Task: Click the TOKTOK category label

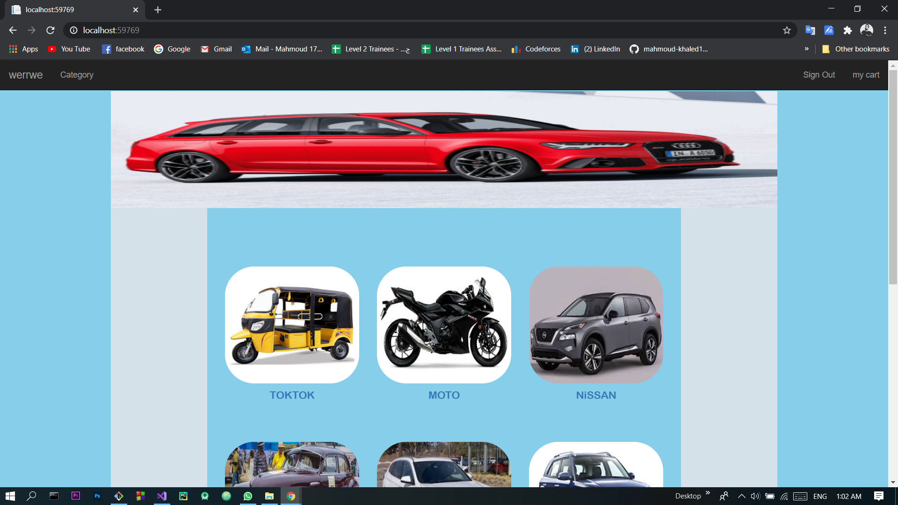Action: tap(292, 395)
